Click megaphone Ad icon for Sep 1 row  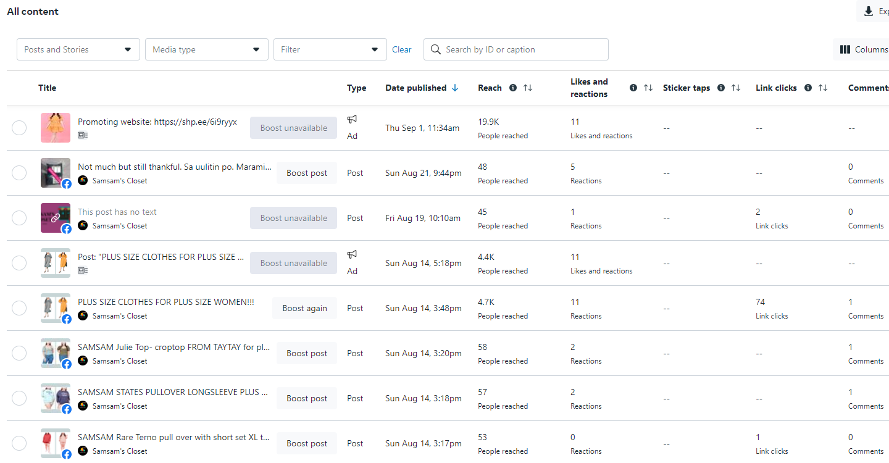click(x=352, y=119)
